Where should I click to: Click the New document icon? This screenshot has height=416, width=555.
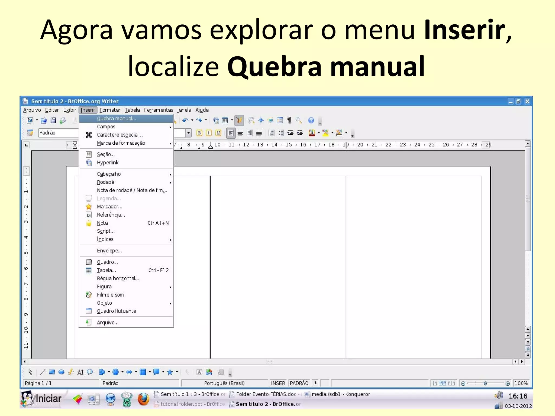tap(30, 120)
